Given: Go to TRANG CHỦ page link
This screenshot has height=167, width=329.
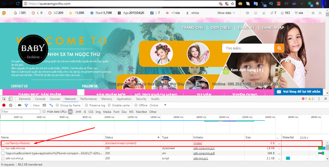Looking at the screenshot, I should coord(192,27).
